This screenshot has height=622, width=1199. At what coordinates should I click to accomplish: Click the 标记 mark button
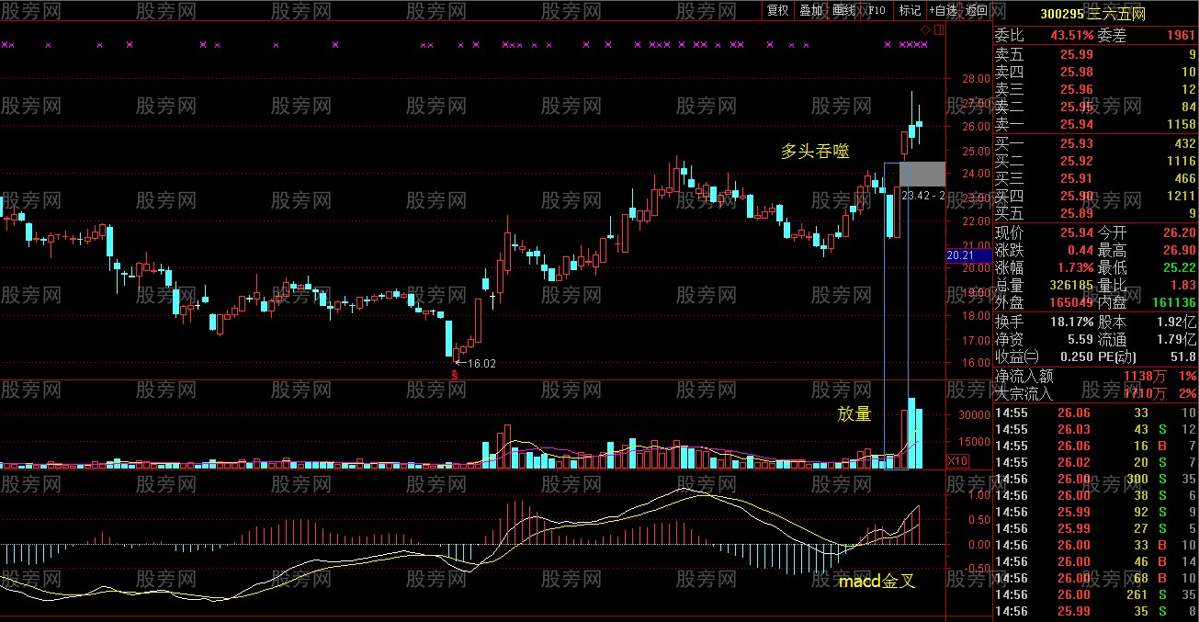click(x=910, y=10)
